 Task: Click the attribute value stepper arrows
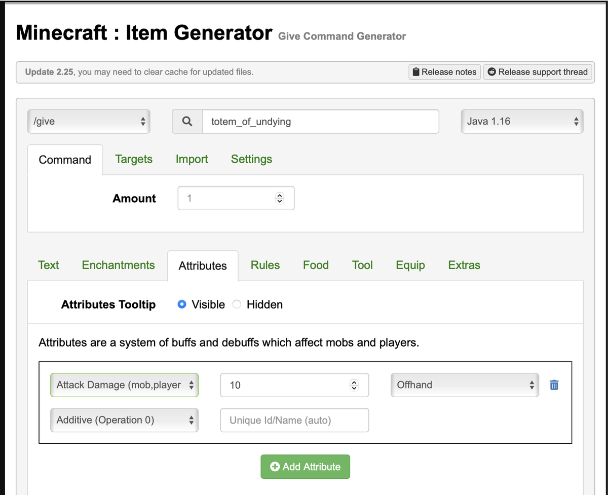click(354, 385)
